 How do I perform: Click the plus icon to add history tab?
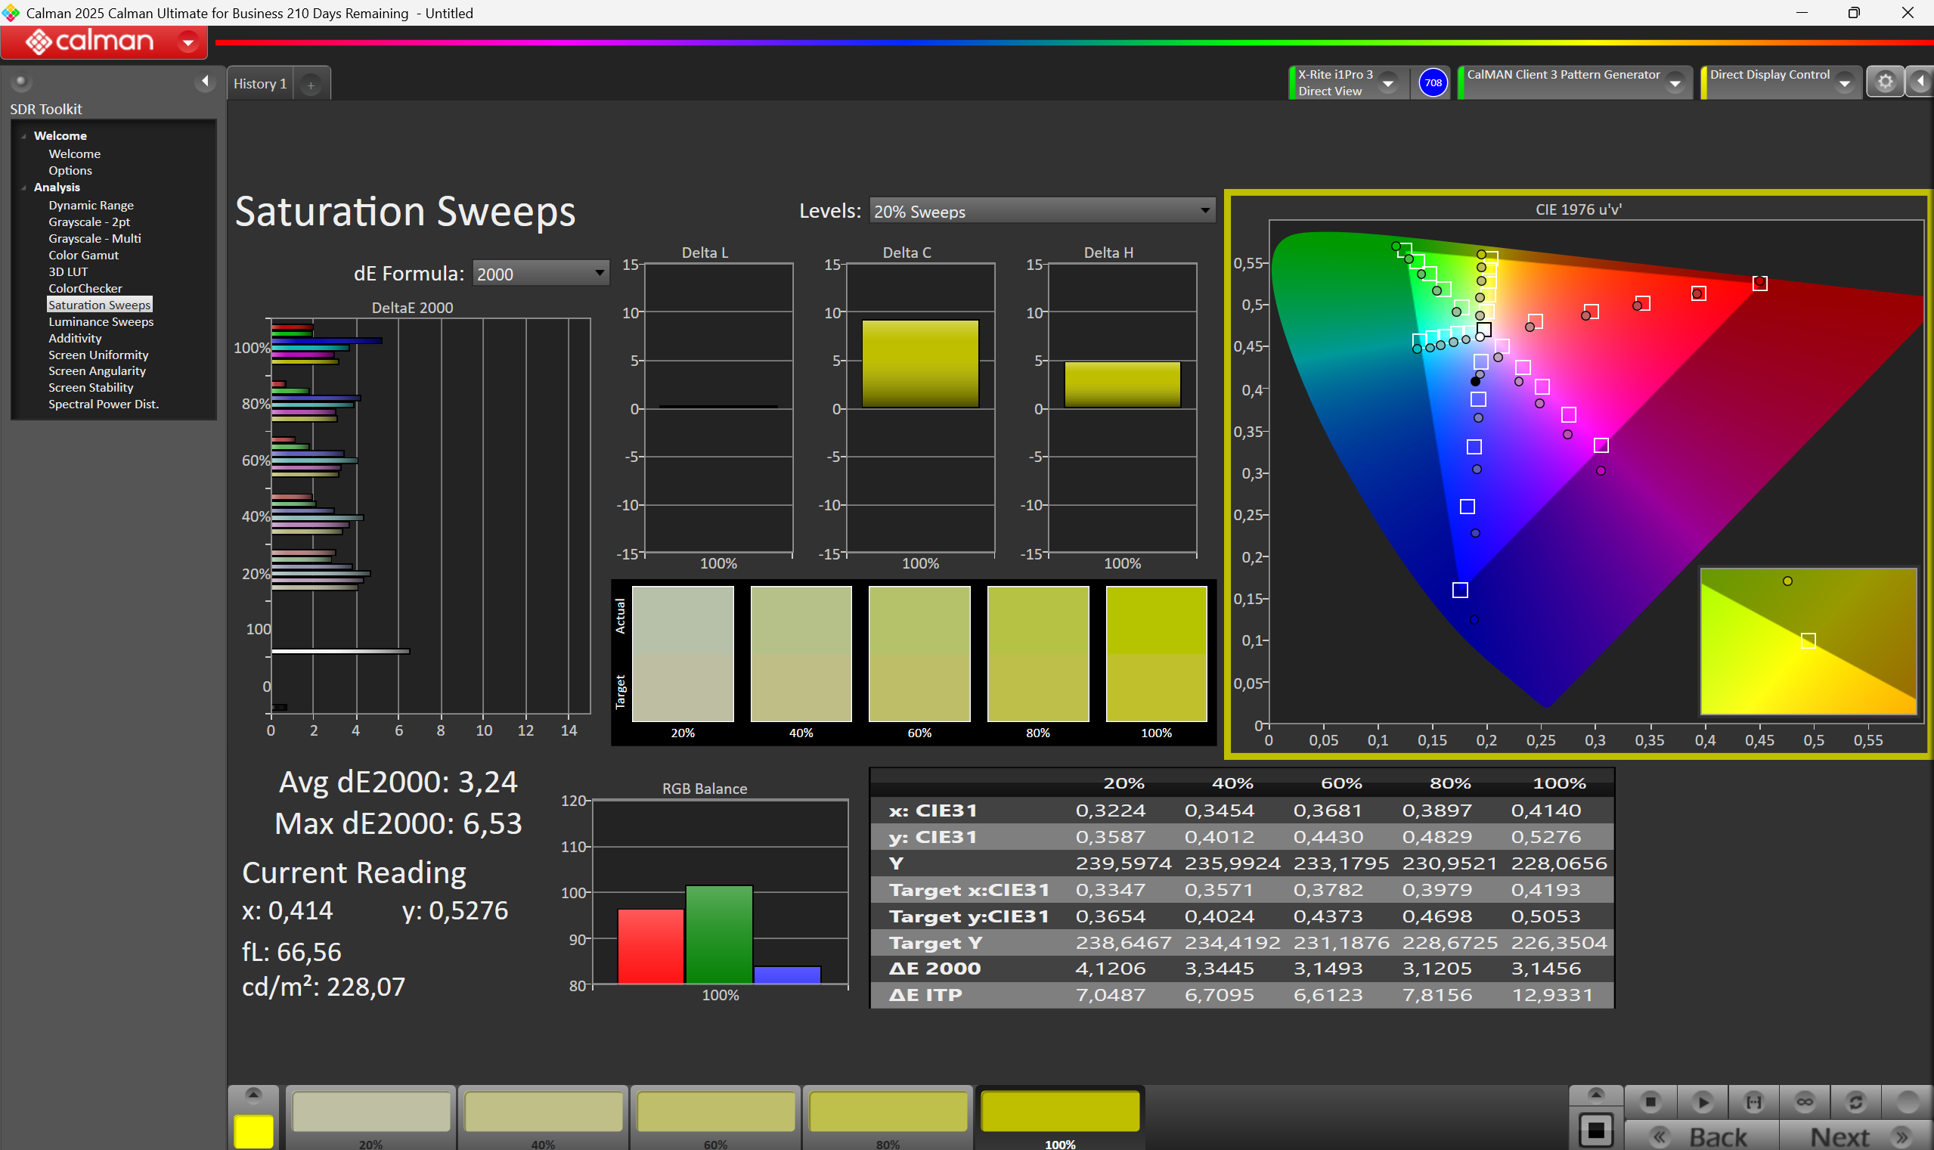pyautogui.click(x=311, y=85)
